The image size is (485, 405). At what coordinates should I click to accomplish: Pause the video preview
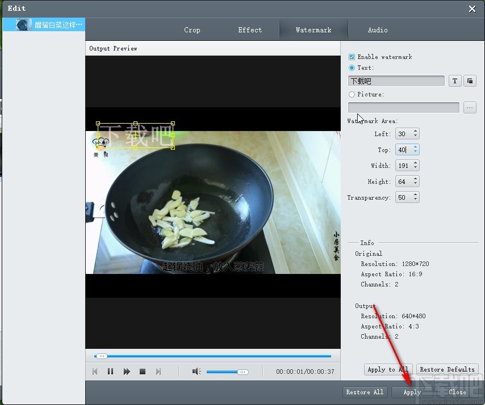110,372
